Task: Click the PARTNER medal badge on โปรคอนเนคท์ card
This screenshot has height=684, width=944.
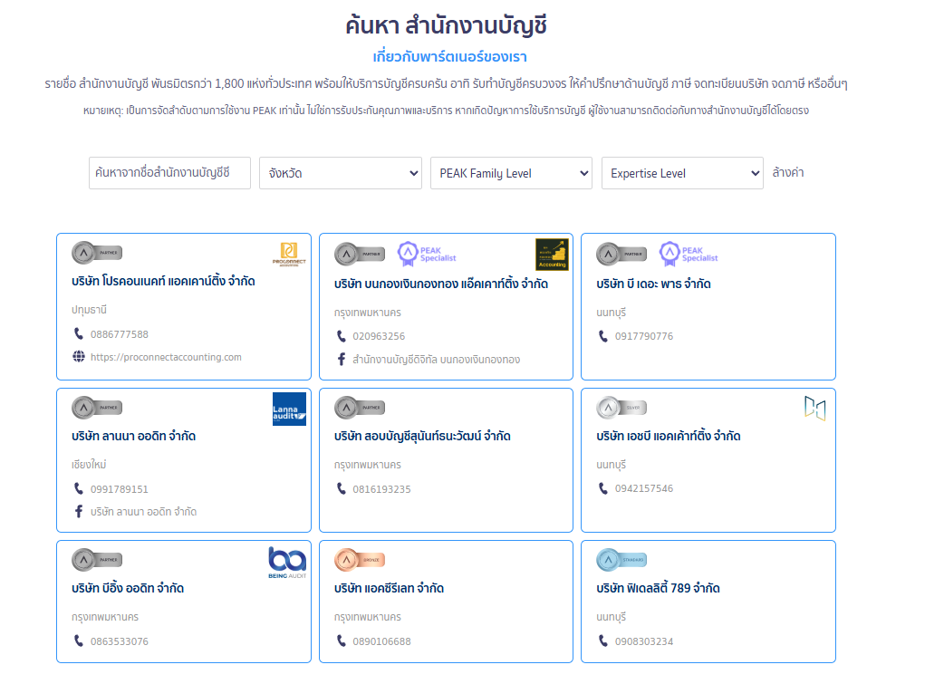Action: coord(97,253)
